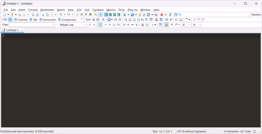Image resolution: width=262 pixels, height=134 pixels.
Task: Expand the CSV toolbar overflow chevron
Action: point(82,19)
